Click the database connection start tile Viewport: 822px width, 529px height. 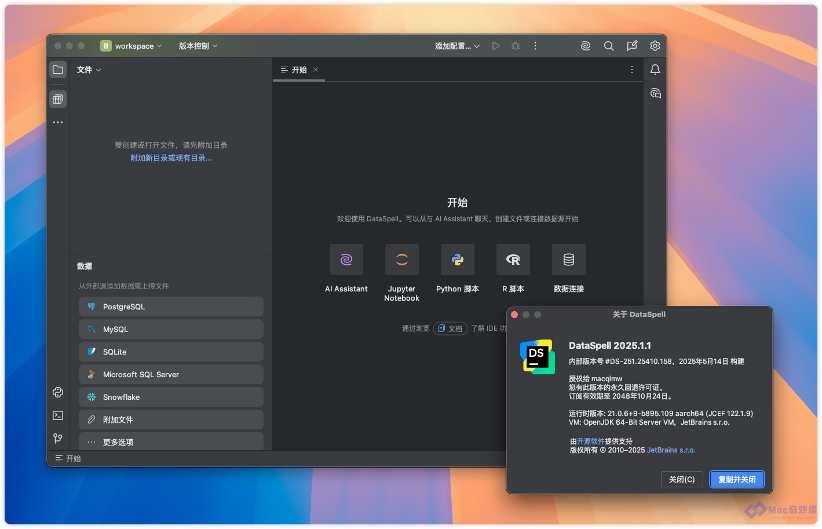tap(569, 260)
